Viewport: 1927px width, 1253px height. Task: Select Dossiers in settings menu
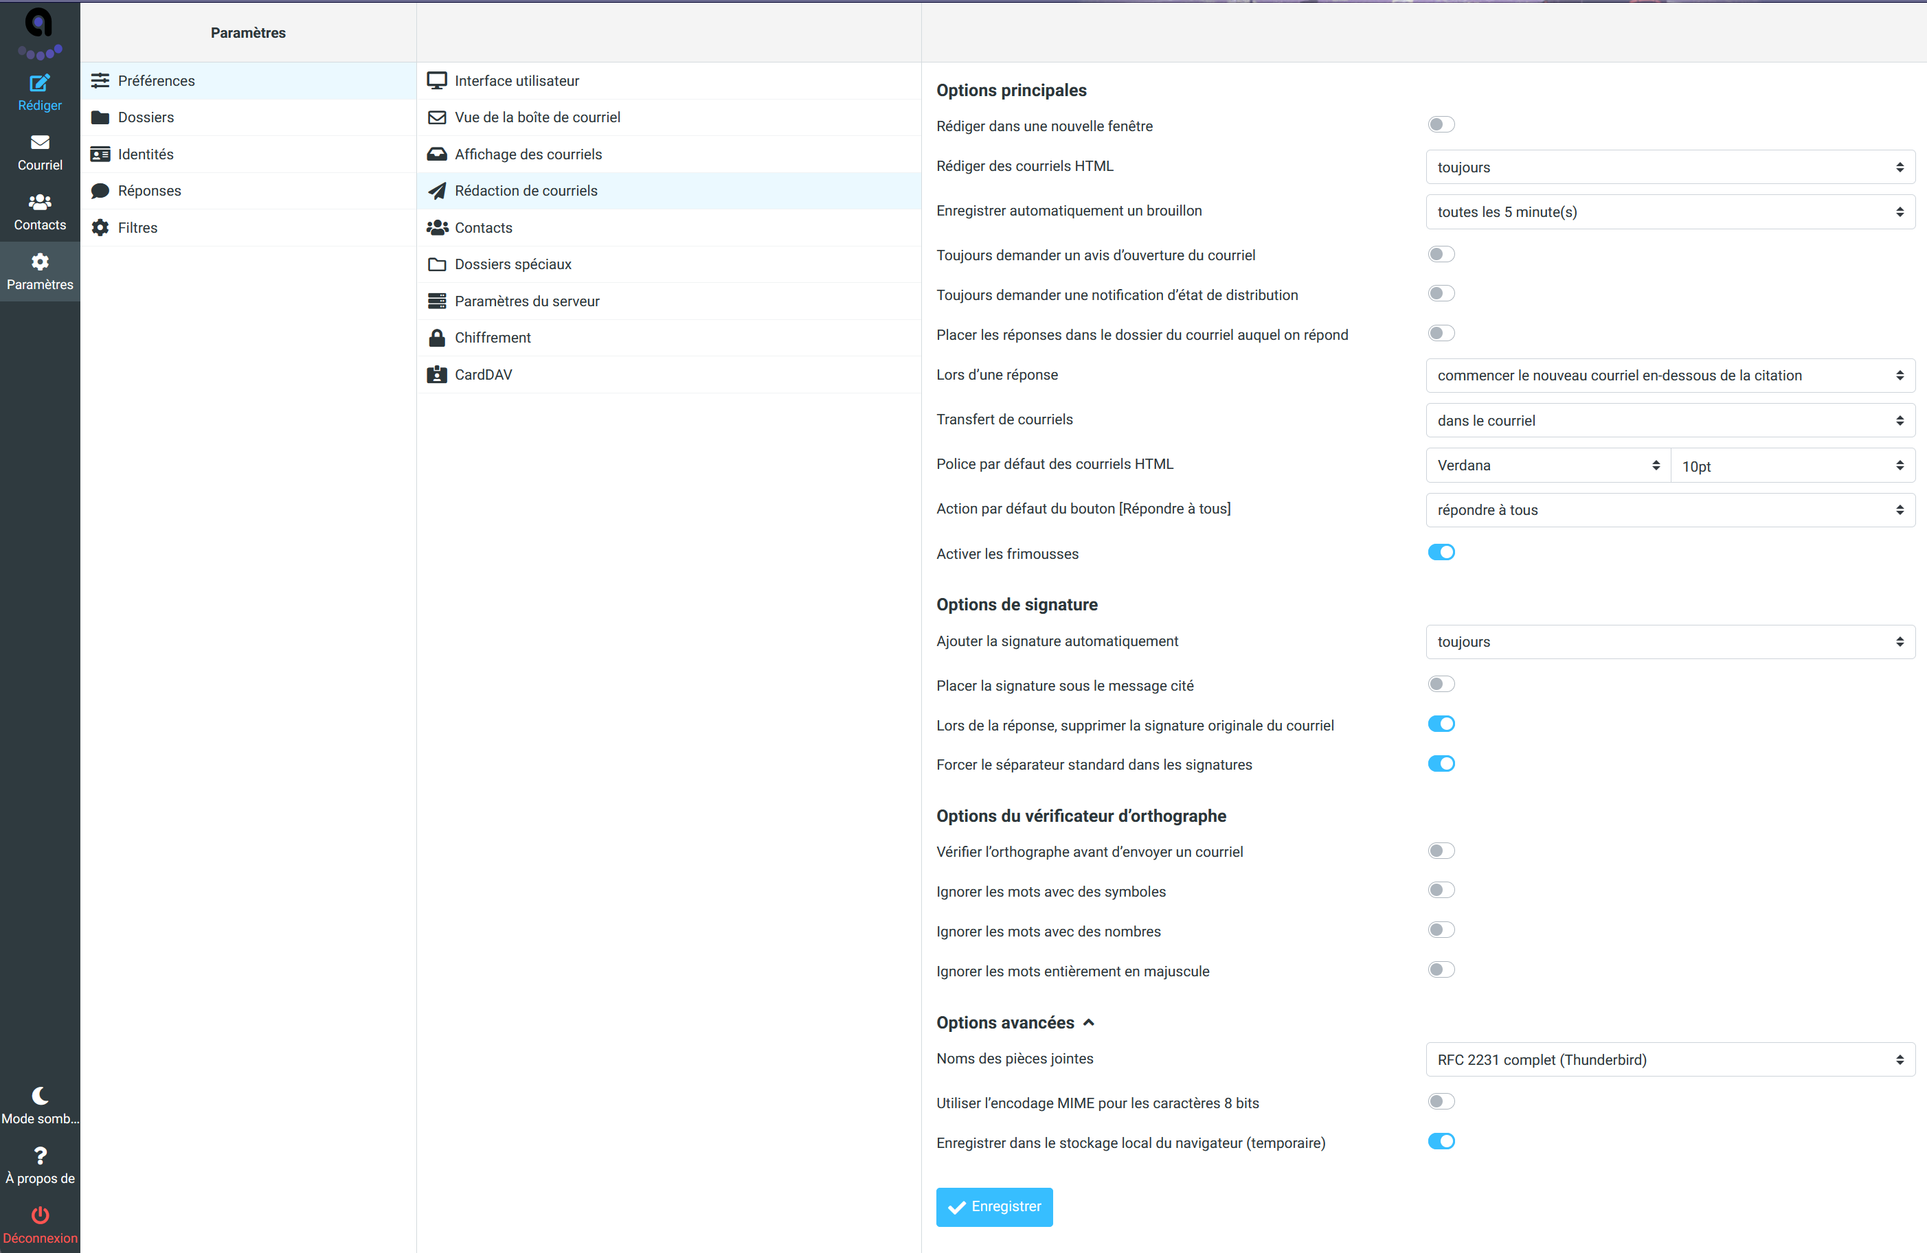coord(249,117)
